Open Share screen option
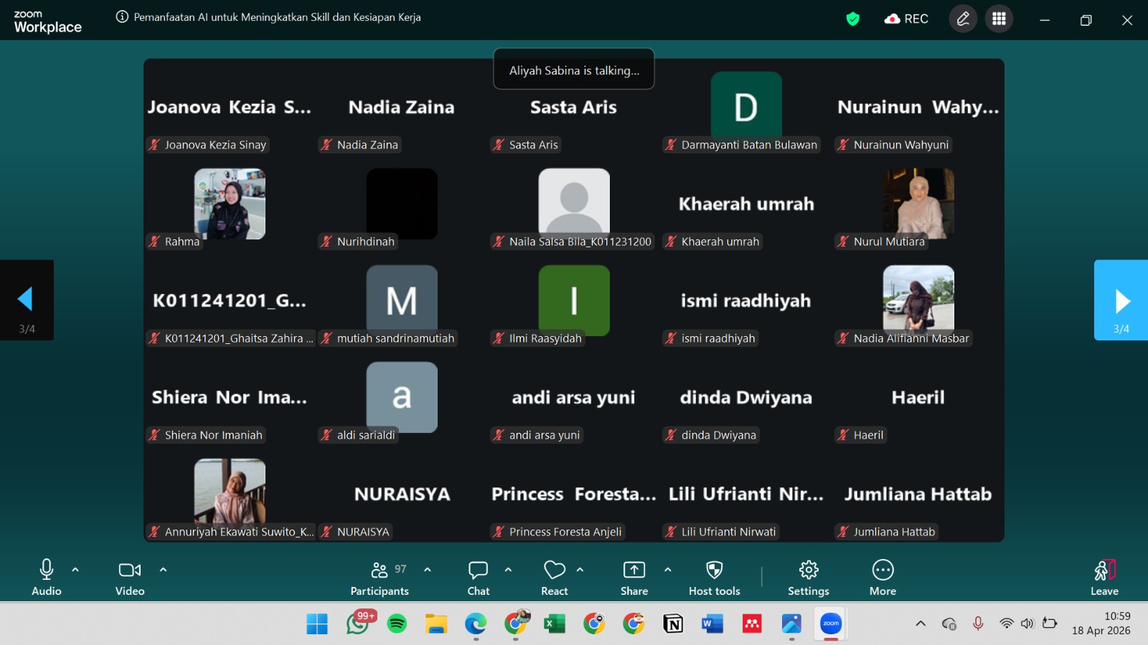This screenshot has width=1148, height=645. [x=634, y=578]
